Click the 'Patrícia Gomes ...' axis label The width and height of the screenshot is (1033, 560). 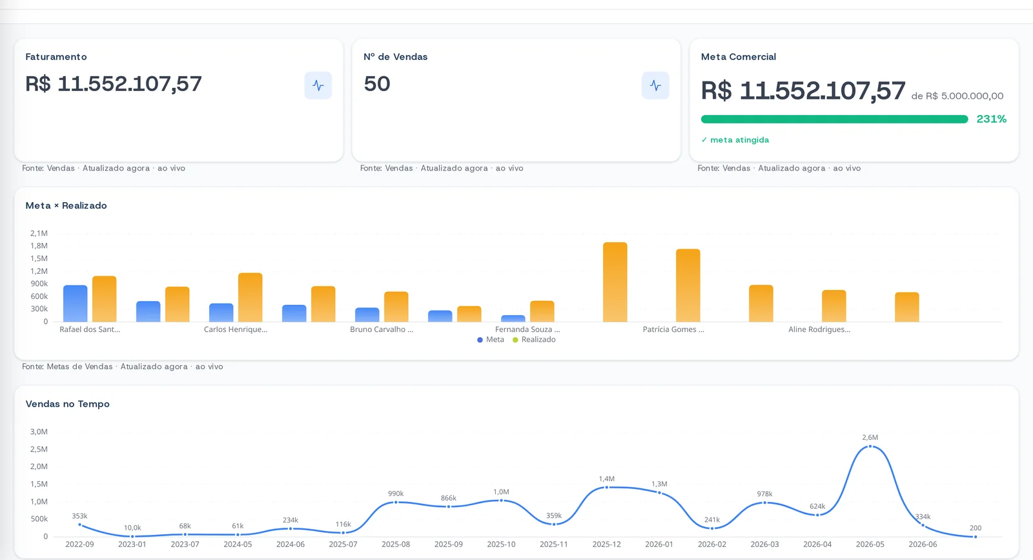click(x=673, y=329)
